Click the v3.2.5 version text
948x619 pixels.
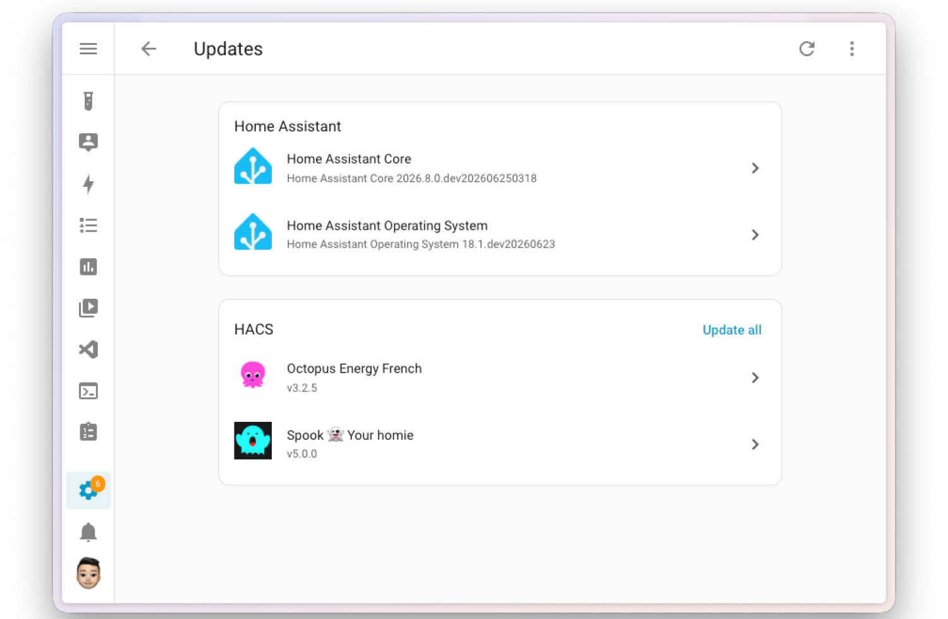[302, 388]
